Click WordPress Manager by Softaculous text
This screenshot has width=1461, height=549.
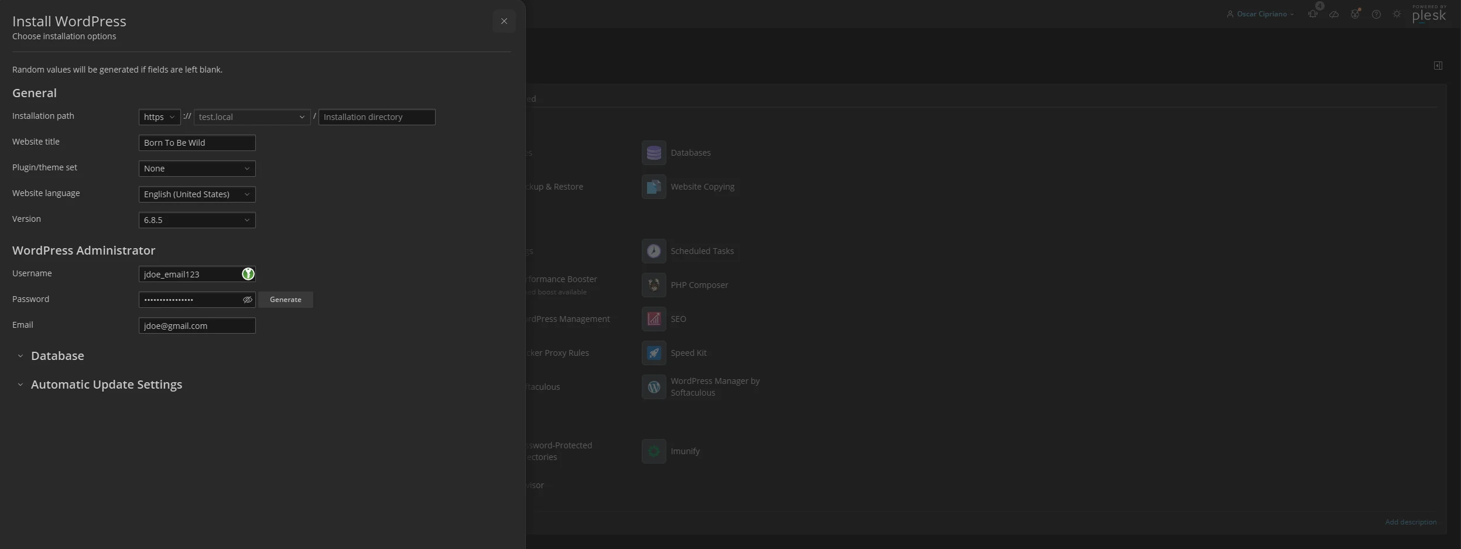coord(715,387)
